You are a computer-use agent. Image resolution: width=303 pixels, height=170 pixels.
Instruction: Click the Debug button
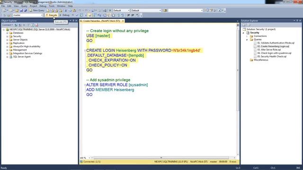pos(64,15)
